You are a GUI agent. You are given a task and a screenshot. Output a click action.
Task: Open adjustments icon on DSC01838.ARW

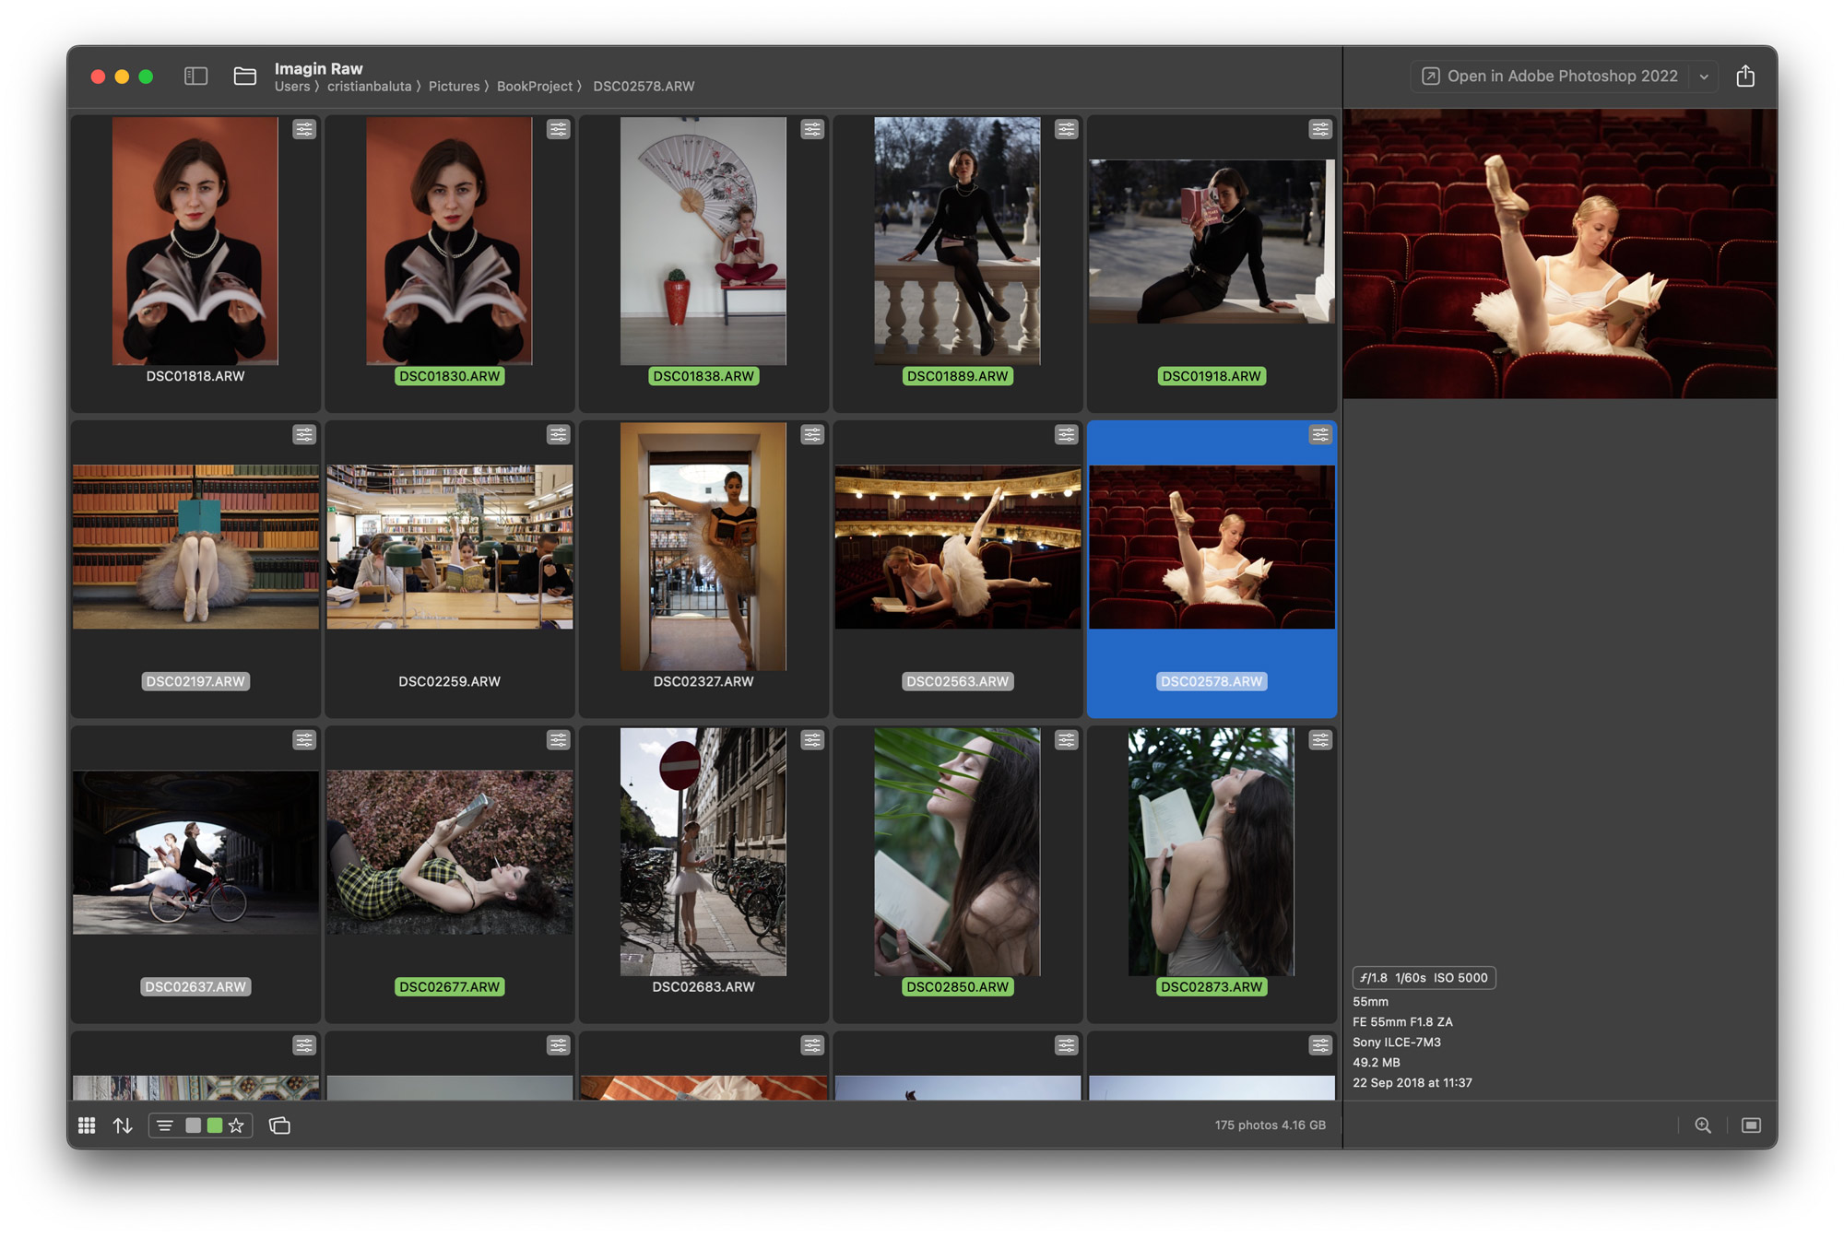tap(812, 129)
